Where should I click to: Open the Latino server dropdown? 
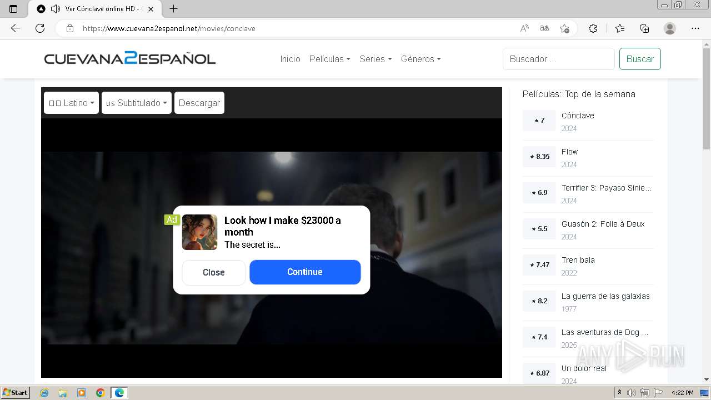click(71, 103)
